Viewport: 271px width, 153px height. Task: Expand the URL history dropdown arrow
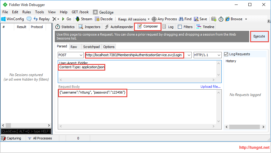[189, 55]
